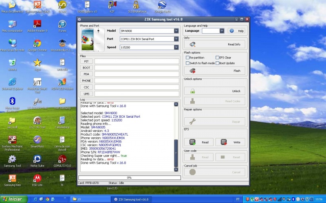
Task: Click the Iniciar start button
Action: [14, 199]
